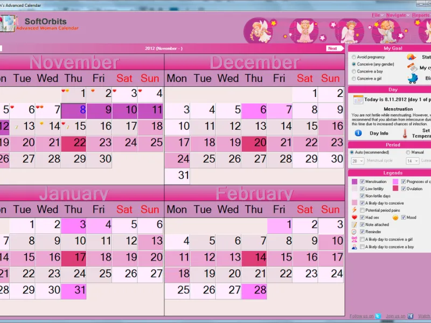Click the heart icon on November 3
The height and width of the screenshot is (323, 431).
pyautogui.click(x=114, y=90)
